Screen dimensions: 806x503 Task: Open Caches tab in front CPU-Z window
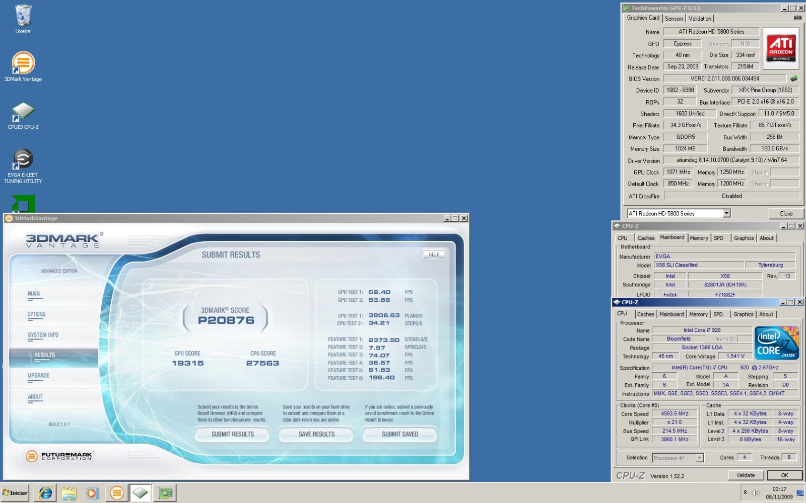coord(645,314)
